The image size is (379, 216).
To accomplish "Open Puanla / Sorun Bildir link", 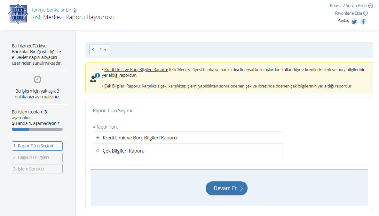I will (x=348, y=5).
